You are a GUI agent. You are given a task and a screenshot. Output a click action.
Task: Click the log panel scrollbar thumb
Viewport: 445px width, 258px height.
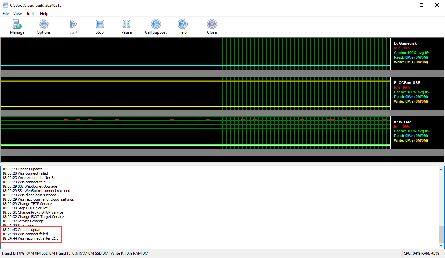pos(441,234)
